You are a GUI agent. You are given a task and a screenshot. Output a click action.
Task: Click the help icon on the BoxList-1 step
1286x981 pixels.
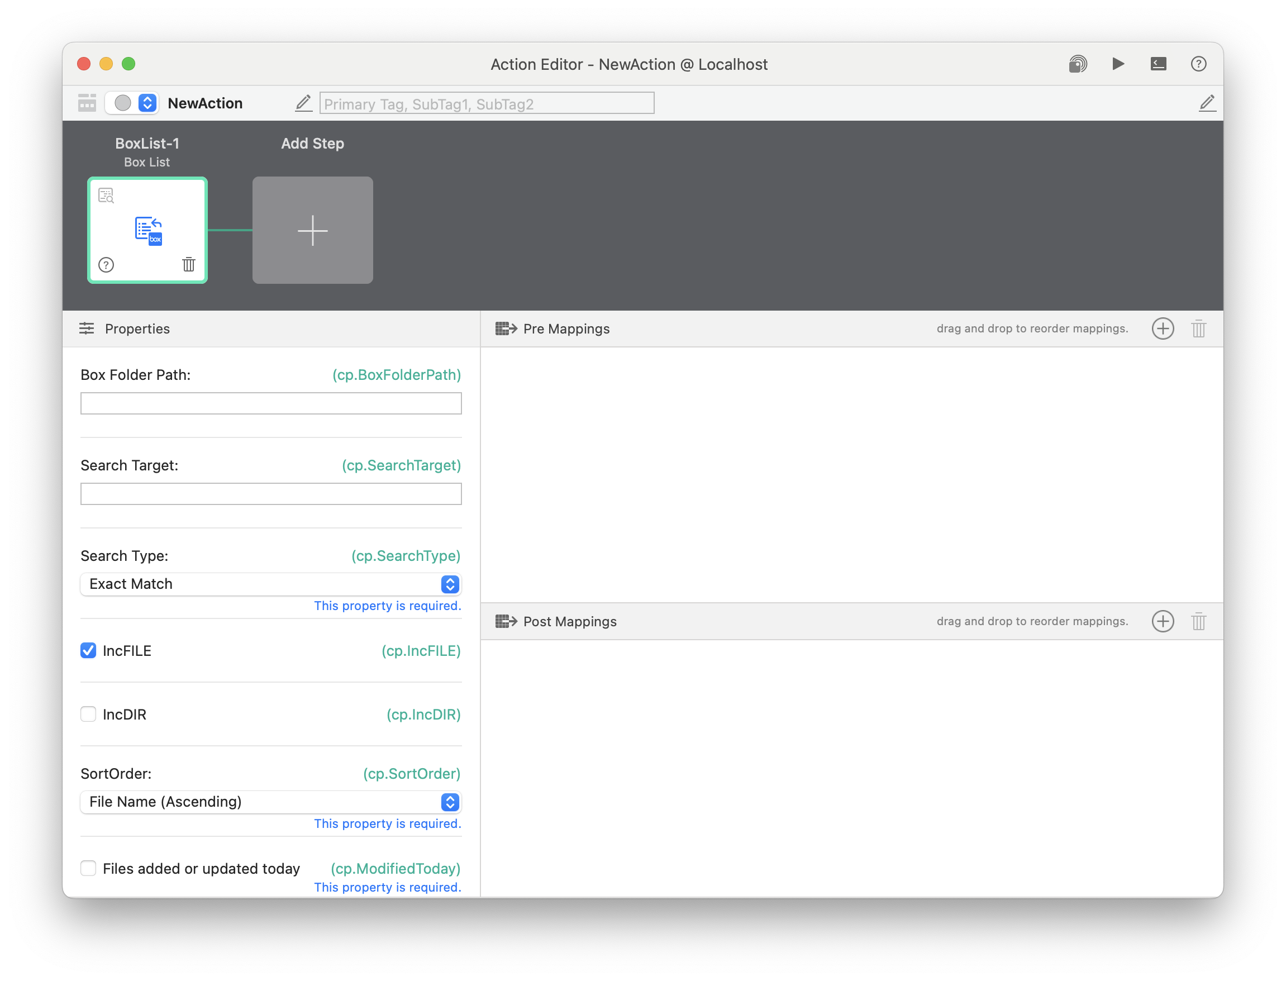106,264
